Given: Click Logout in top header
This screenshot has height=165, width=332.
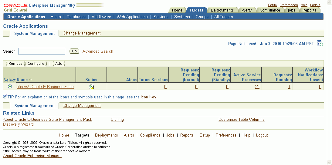Looking at the screenshot, I should 315,5.
